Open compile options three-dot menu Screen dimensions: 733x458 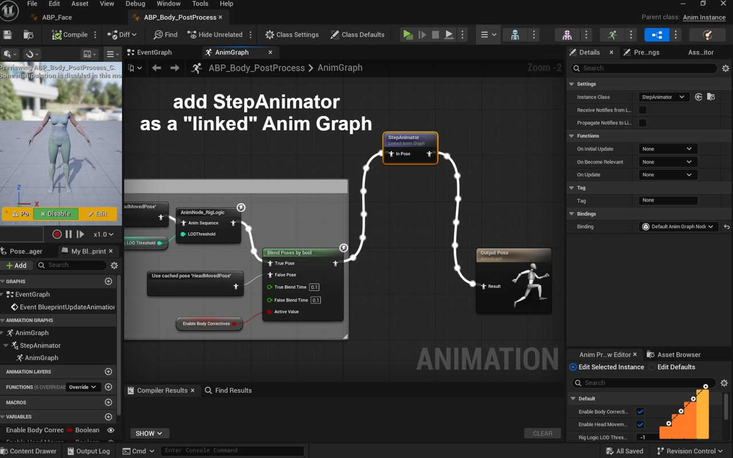coord(95,35)
